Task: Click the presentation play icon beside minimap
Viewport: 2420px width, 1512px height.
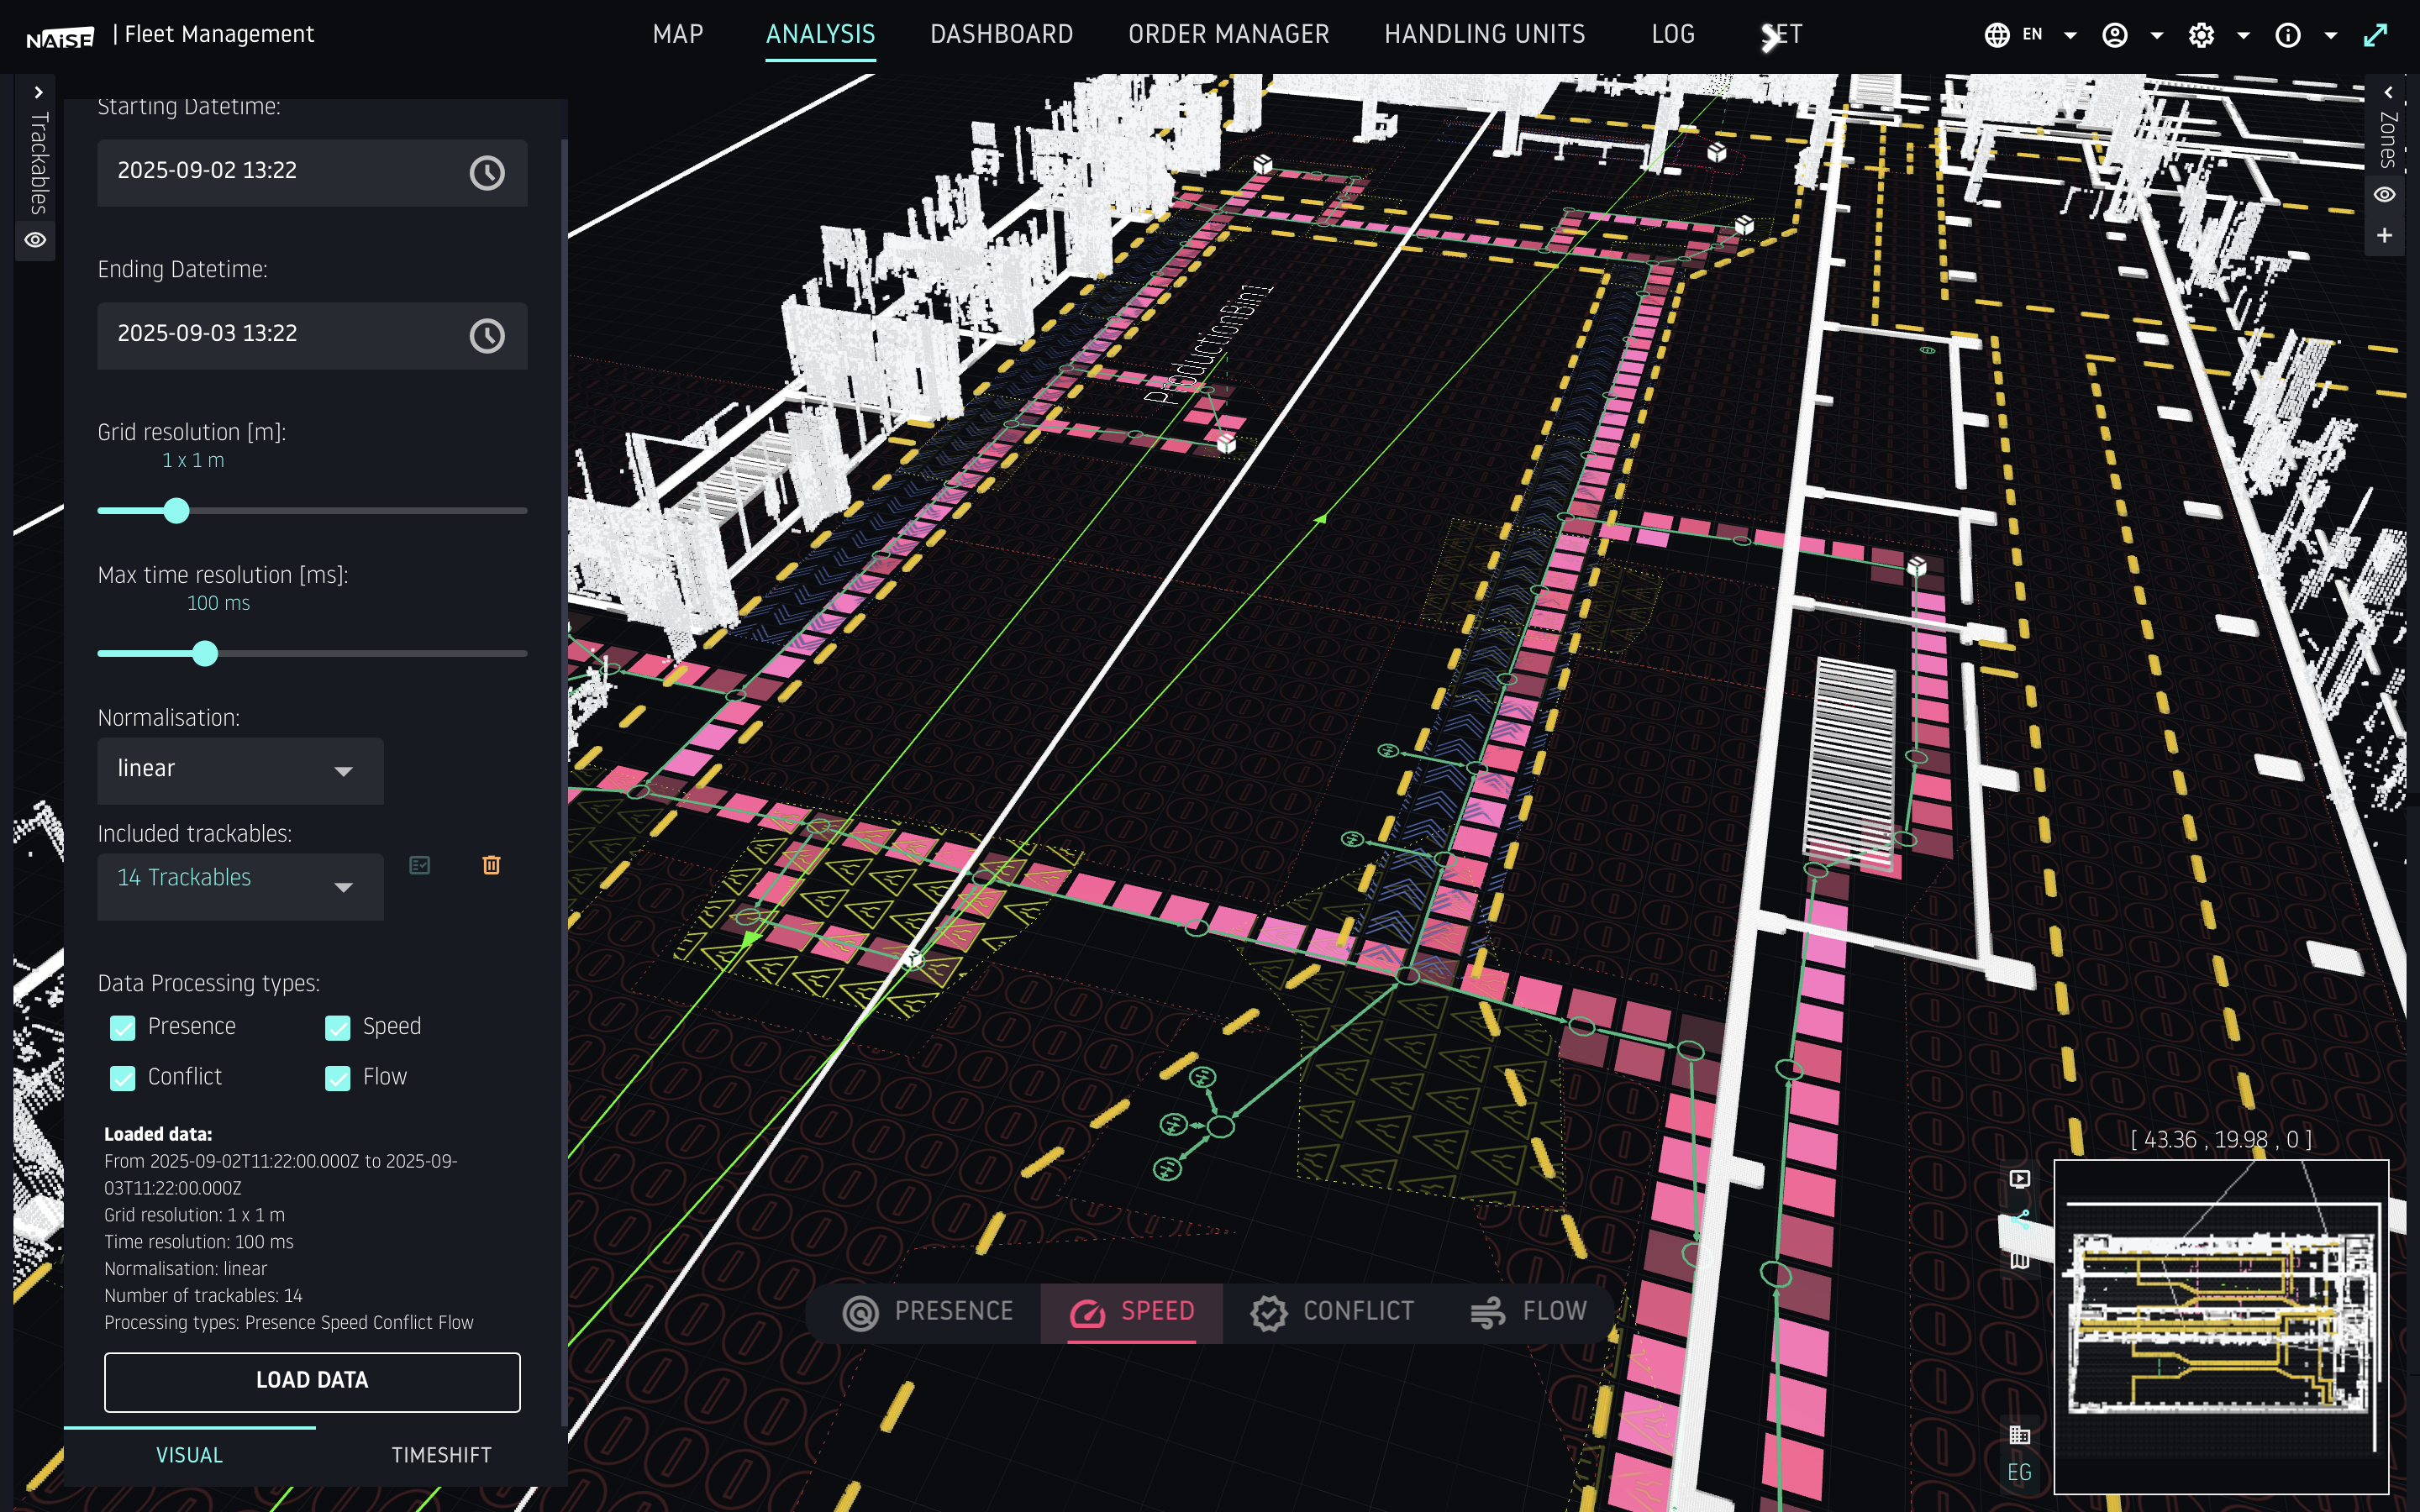Action: click(x=2020, y=1178)
